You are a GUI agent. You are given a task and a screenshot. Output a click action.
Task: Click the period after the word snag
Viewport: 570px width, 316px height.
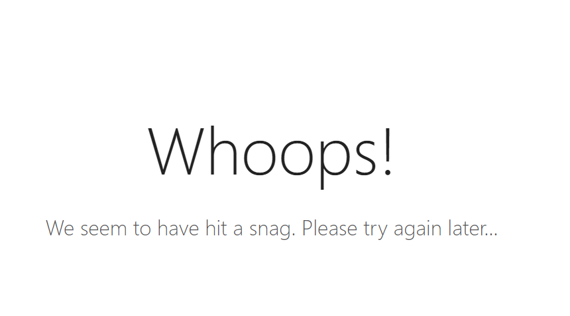(293, 235)
